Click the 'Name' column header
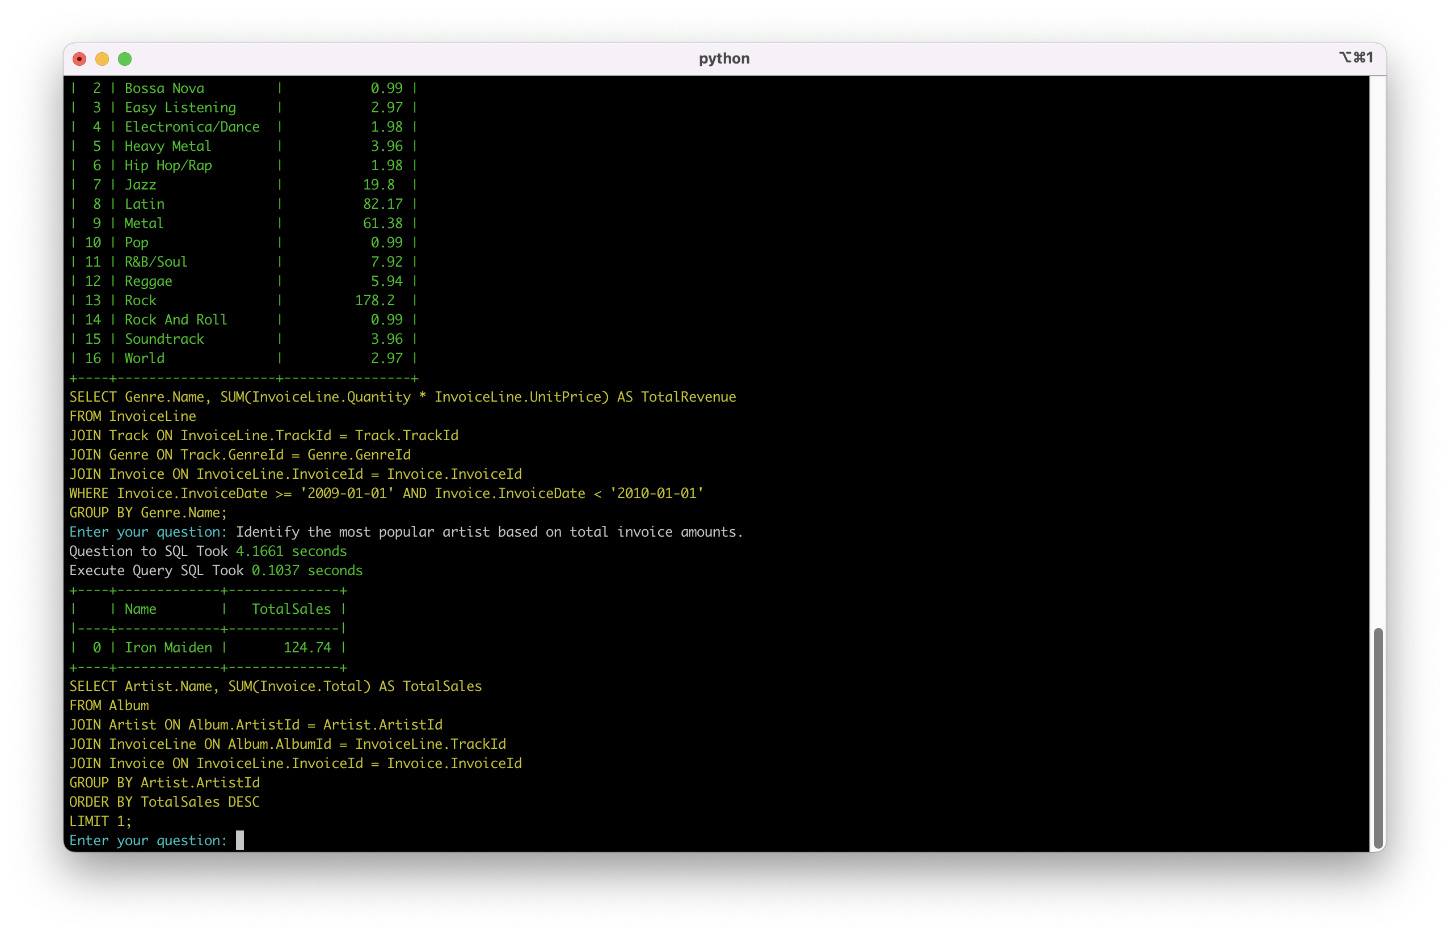Image resolution: width=1450 pixels, height=936 pixels. point(140,609)
